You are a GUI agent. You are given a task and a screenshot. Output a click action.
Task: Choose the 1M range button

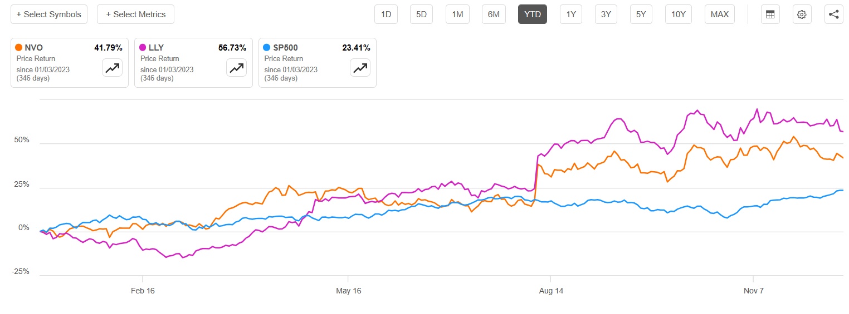(457, 14)
